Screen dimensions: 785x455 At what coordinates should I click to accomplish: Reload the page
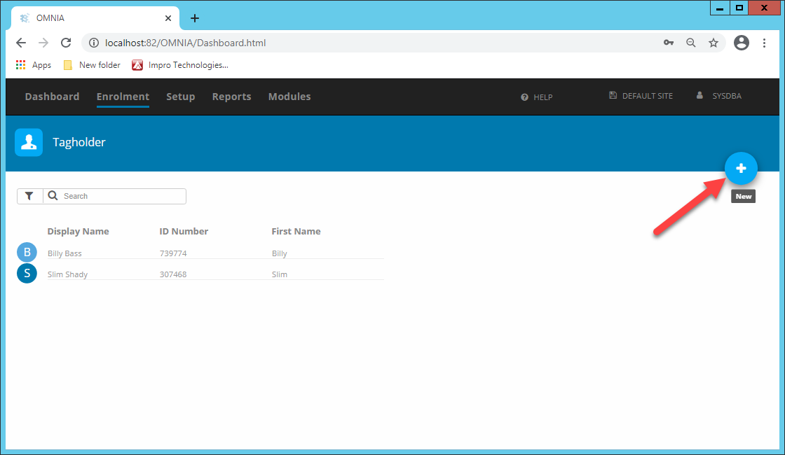[66, 43]
